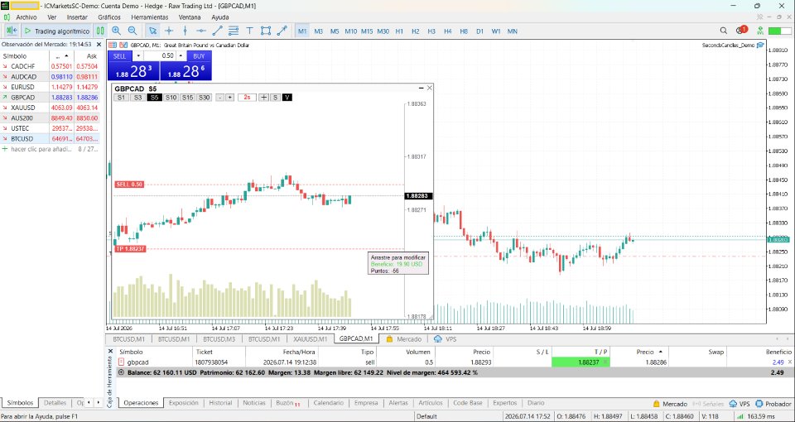Minimize the GBPCAD S5 seconds panel

tap(421, 89)
